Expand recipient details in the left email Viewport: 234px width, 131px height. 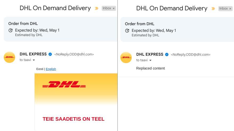pyautogui.click(x=34, y=60)
